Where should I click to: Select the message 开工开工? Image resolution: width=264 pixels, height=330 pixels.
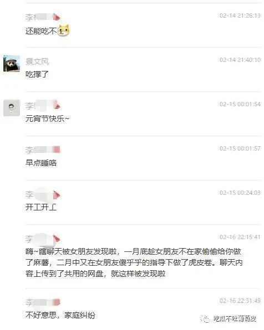(41, 207)
